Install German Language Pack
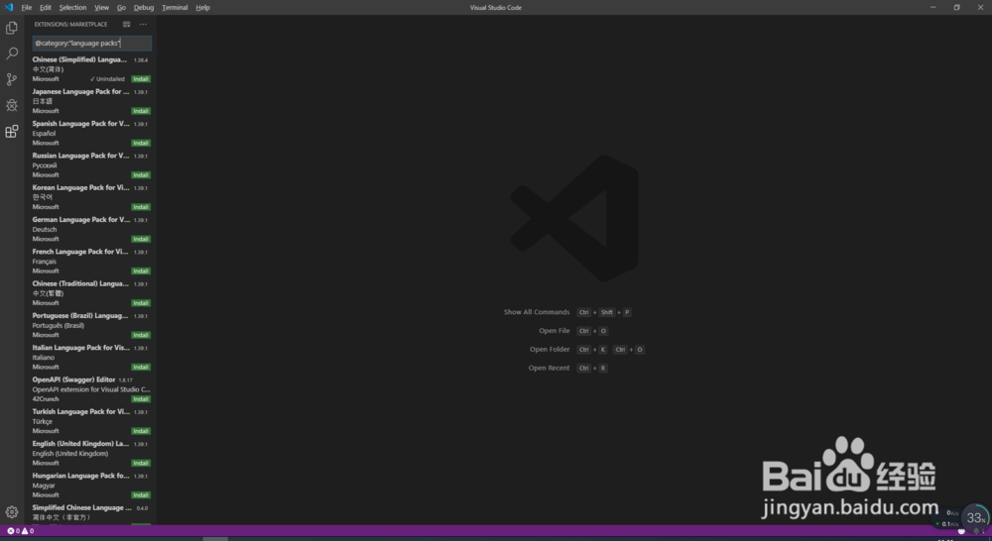The image size is (992, 541). pos(141,239)
